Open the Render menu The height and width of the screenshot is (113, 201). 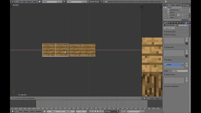tap(30, 2)
